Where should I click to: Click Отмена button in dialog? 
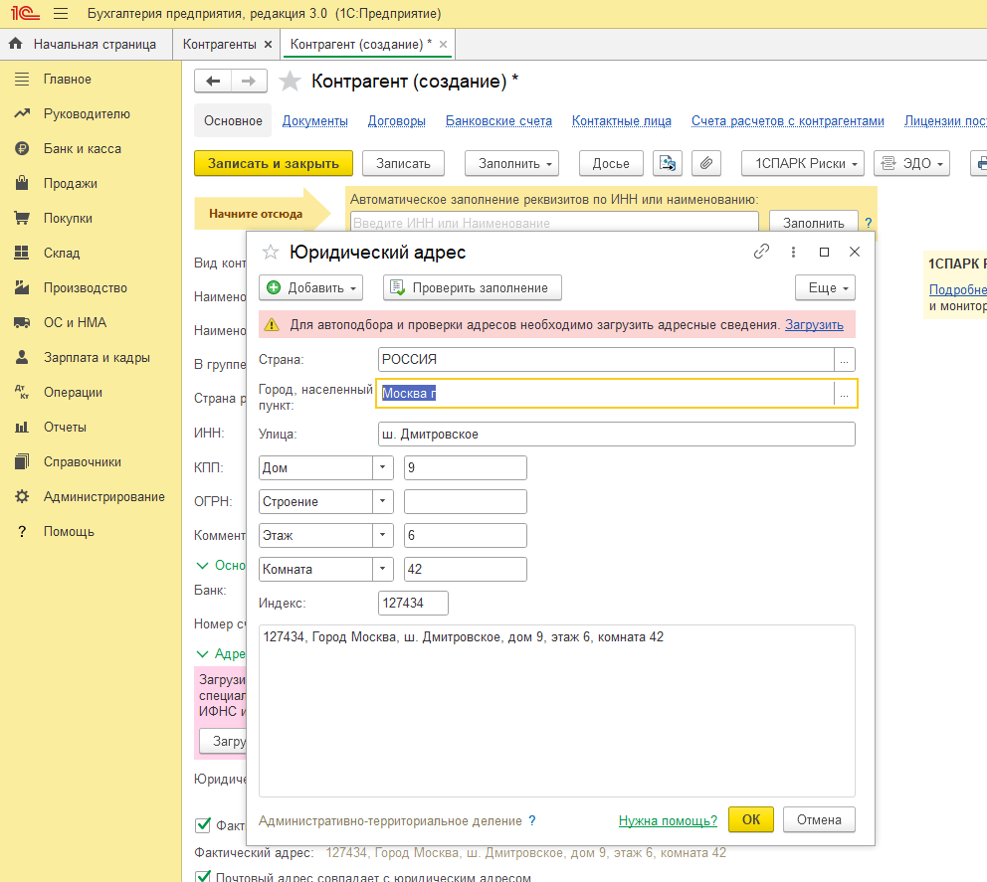click(x=819, y=819)
